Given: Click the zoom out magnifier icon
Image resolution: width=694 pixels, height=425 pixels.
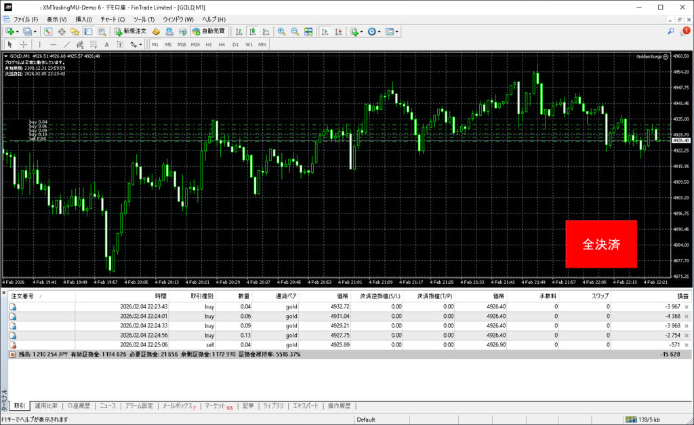Looking at the screenshot, I should coord(295,32).
